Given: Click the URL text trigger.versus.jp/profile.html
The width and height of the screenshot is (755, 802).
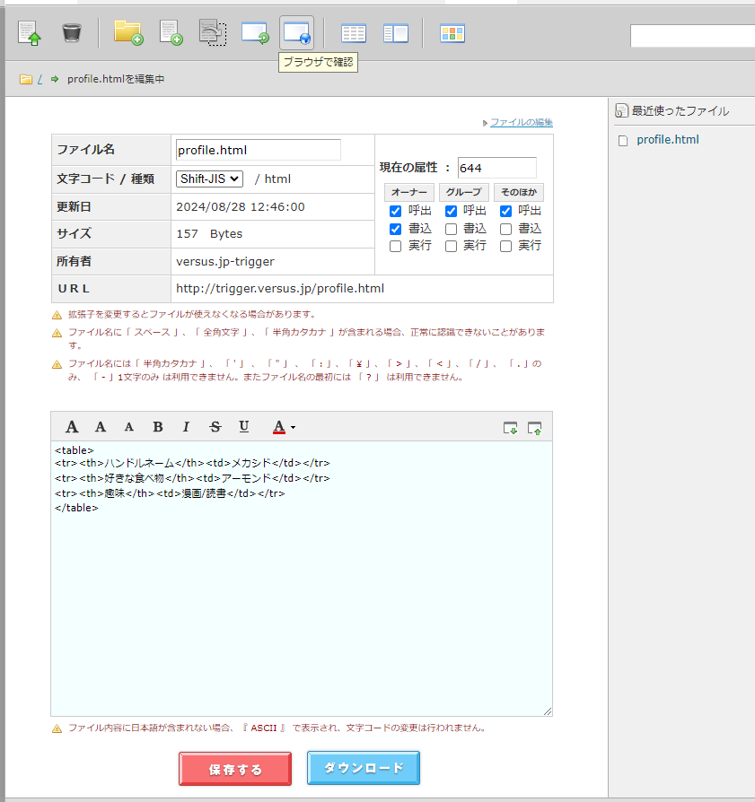Looking at the screenshot, I should coord(280,289).
